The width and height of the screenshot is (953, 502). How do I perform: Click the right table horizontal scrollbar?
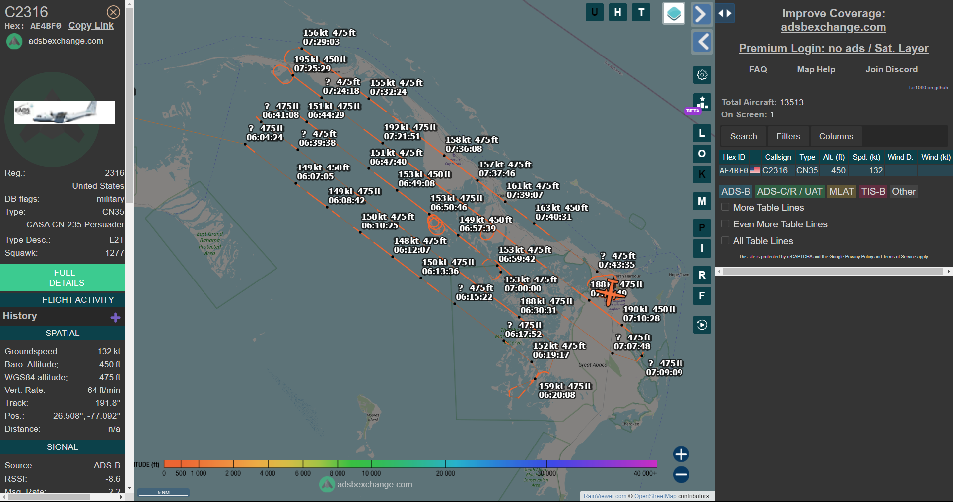[833, 271]
